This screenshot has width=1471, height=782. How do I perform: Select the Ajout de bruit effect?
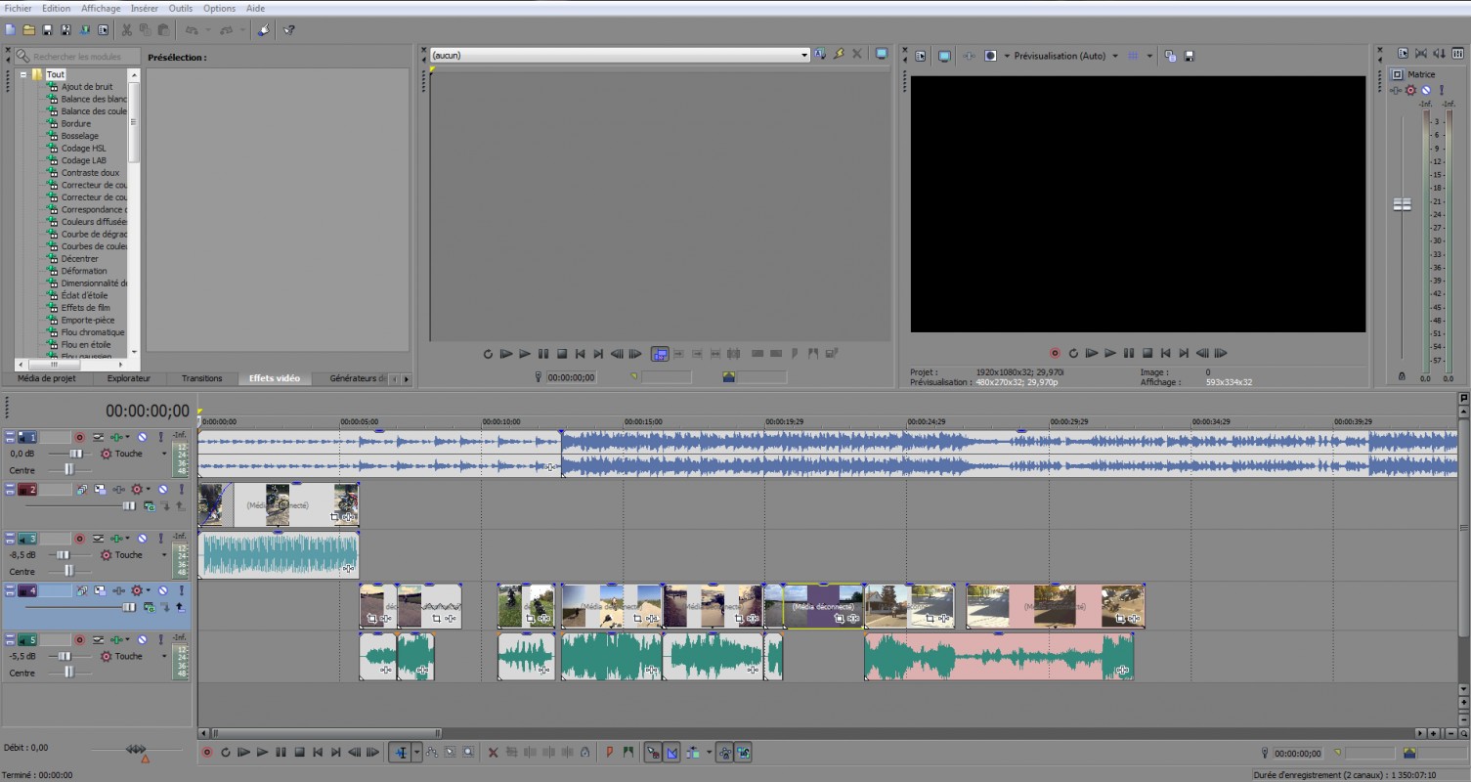point(87,87)
